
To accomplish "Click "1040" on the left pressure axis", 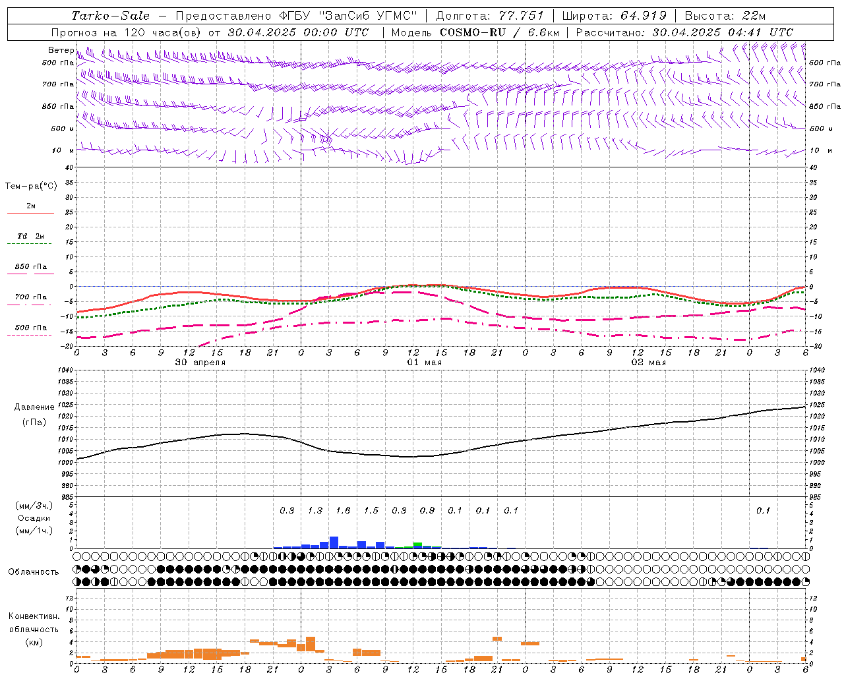I will click(x=65, y=370).
